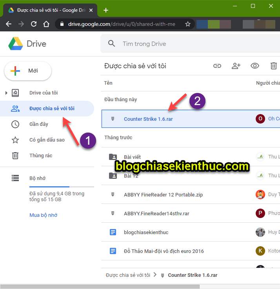Image resolution: width=280 pixels, height=289 pixels.
Task: Preview file with the eye icon
Action: (255, 66)
